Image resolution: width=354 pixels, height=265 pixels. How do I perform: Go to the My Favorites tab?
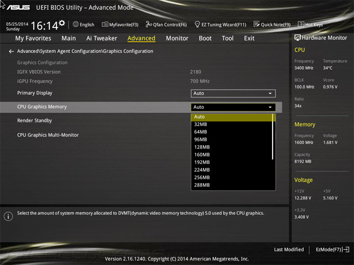(33, 38)
